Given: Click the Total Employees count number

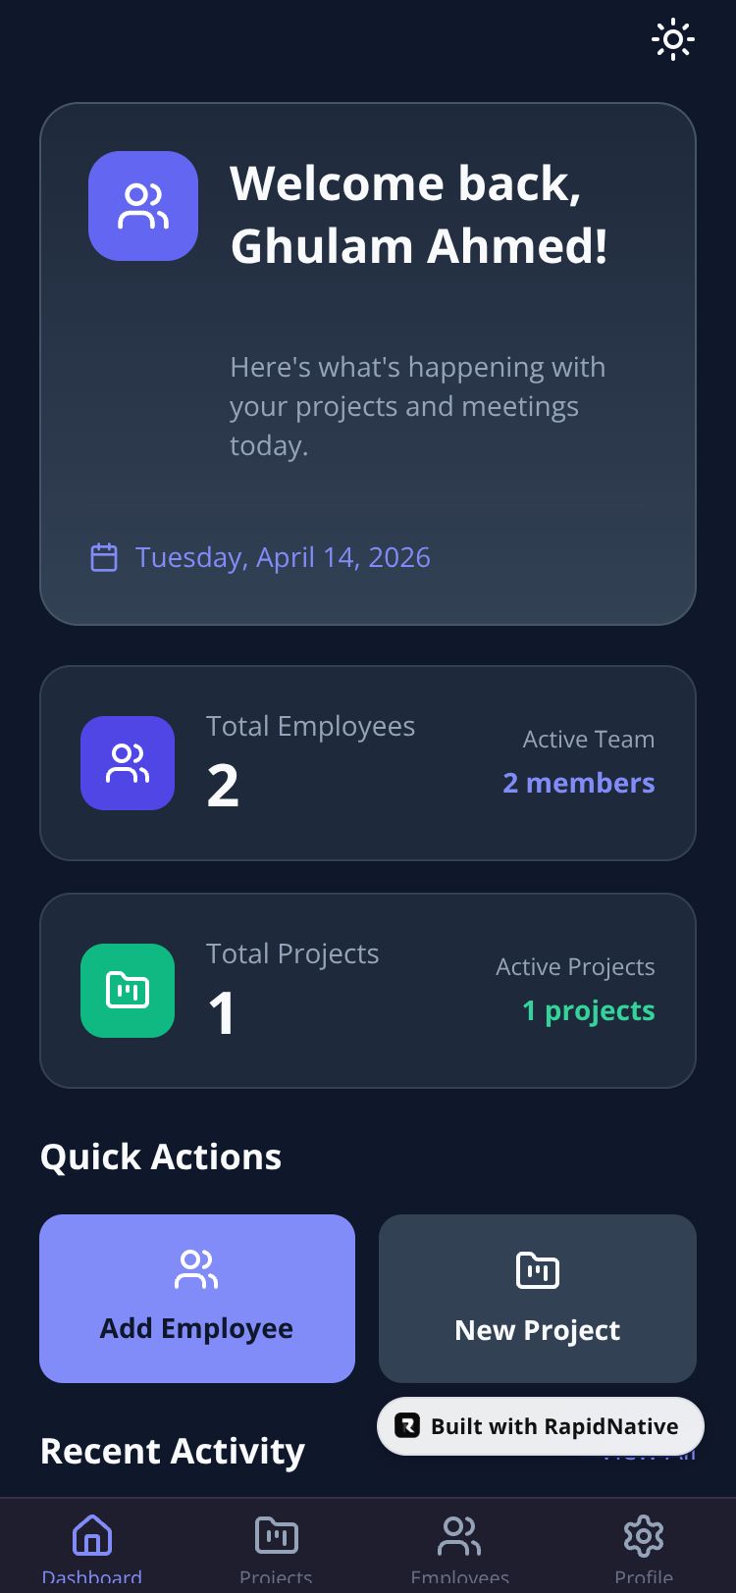Looking at the screenshot, I should point(223,786).
